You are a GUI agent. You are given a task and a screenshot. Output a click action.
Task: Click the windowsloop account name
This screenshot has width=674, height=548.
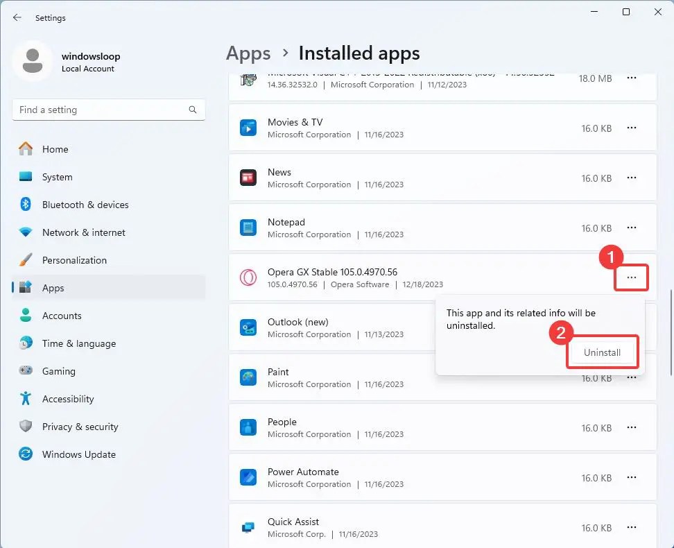[x=91, y=56]
